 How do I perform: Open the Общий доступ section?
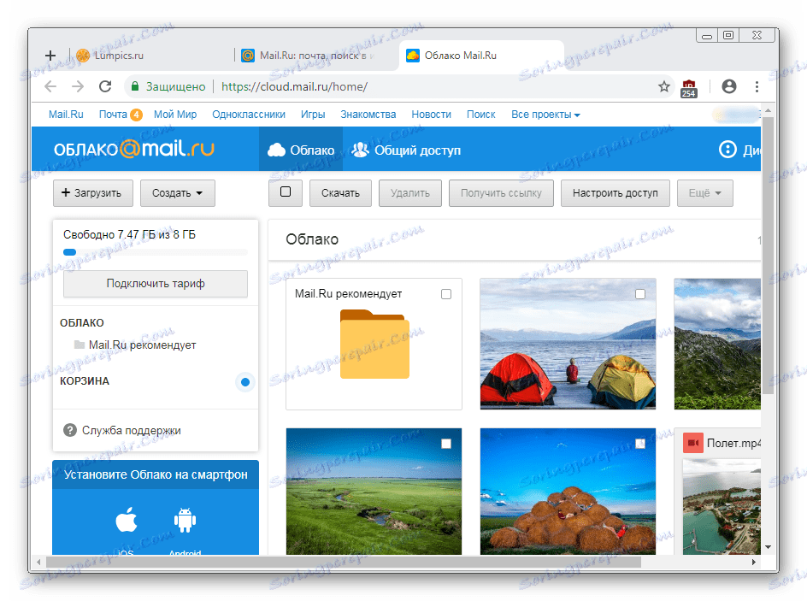click(x=407, y=150)
